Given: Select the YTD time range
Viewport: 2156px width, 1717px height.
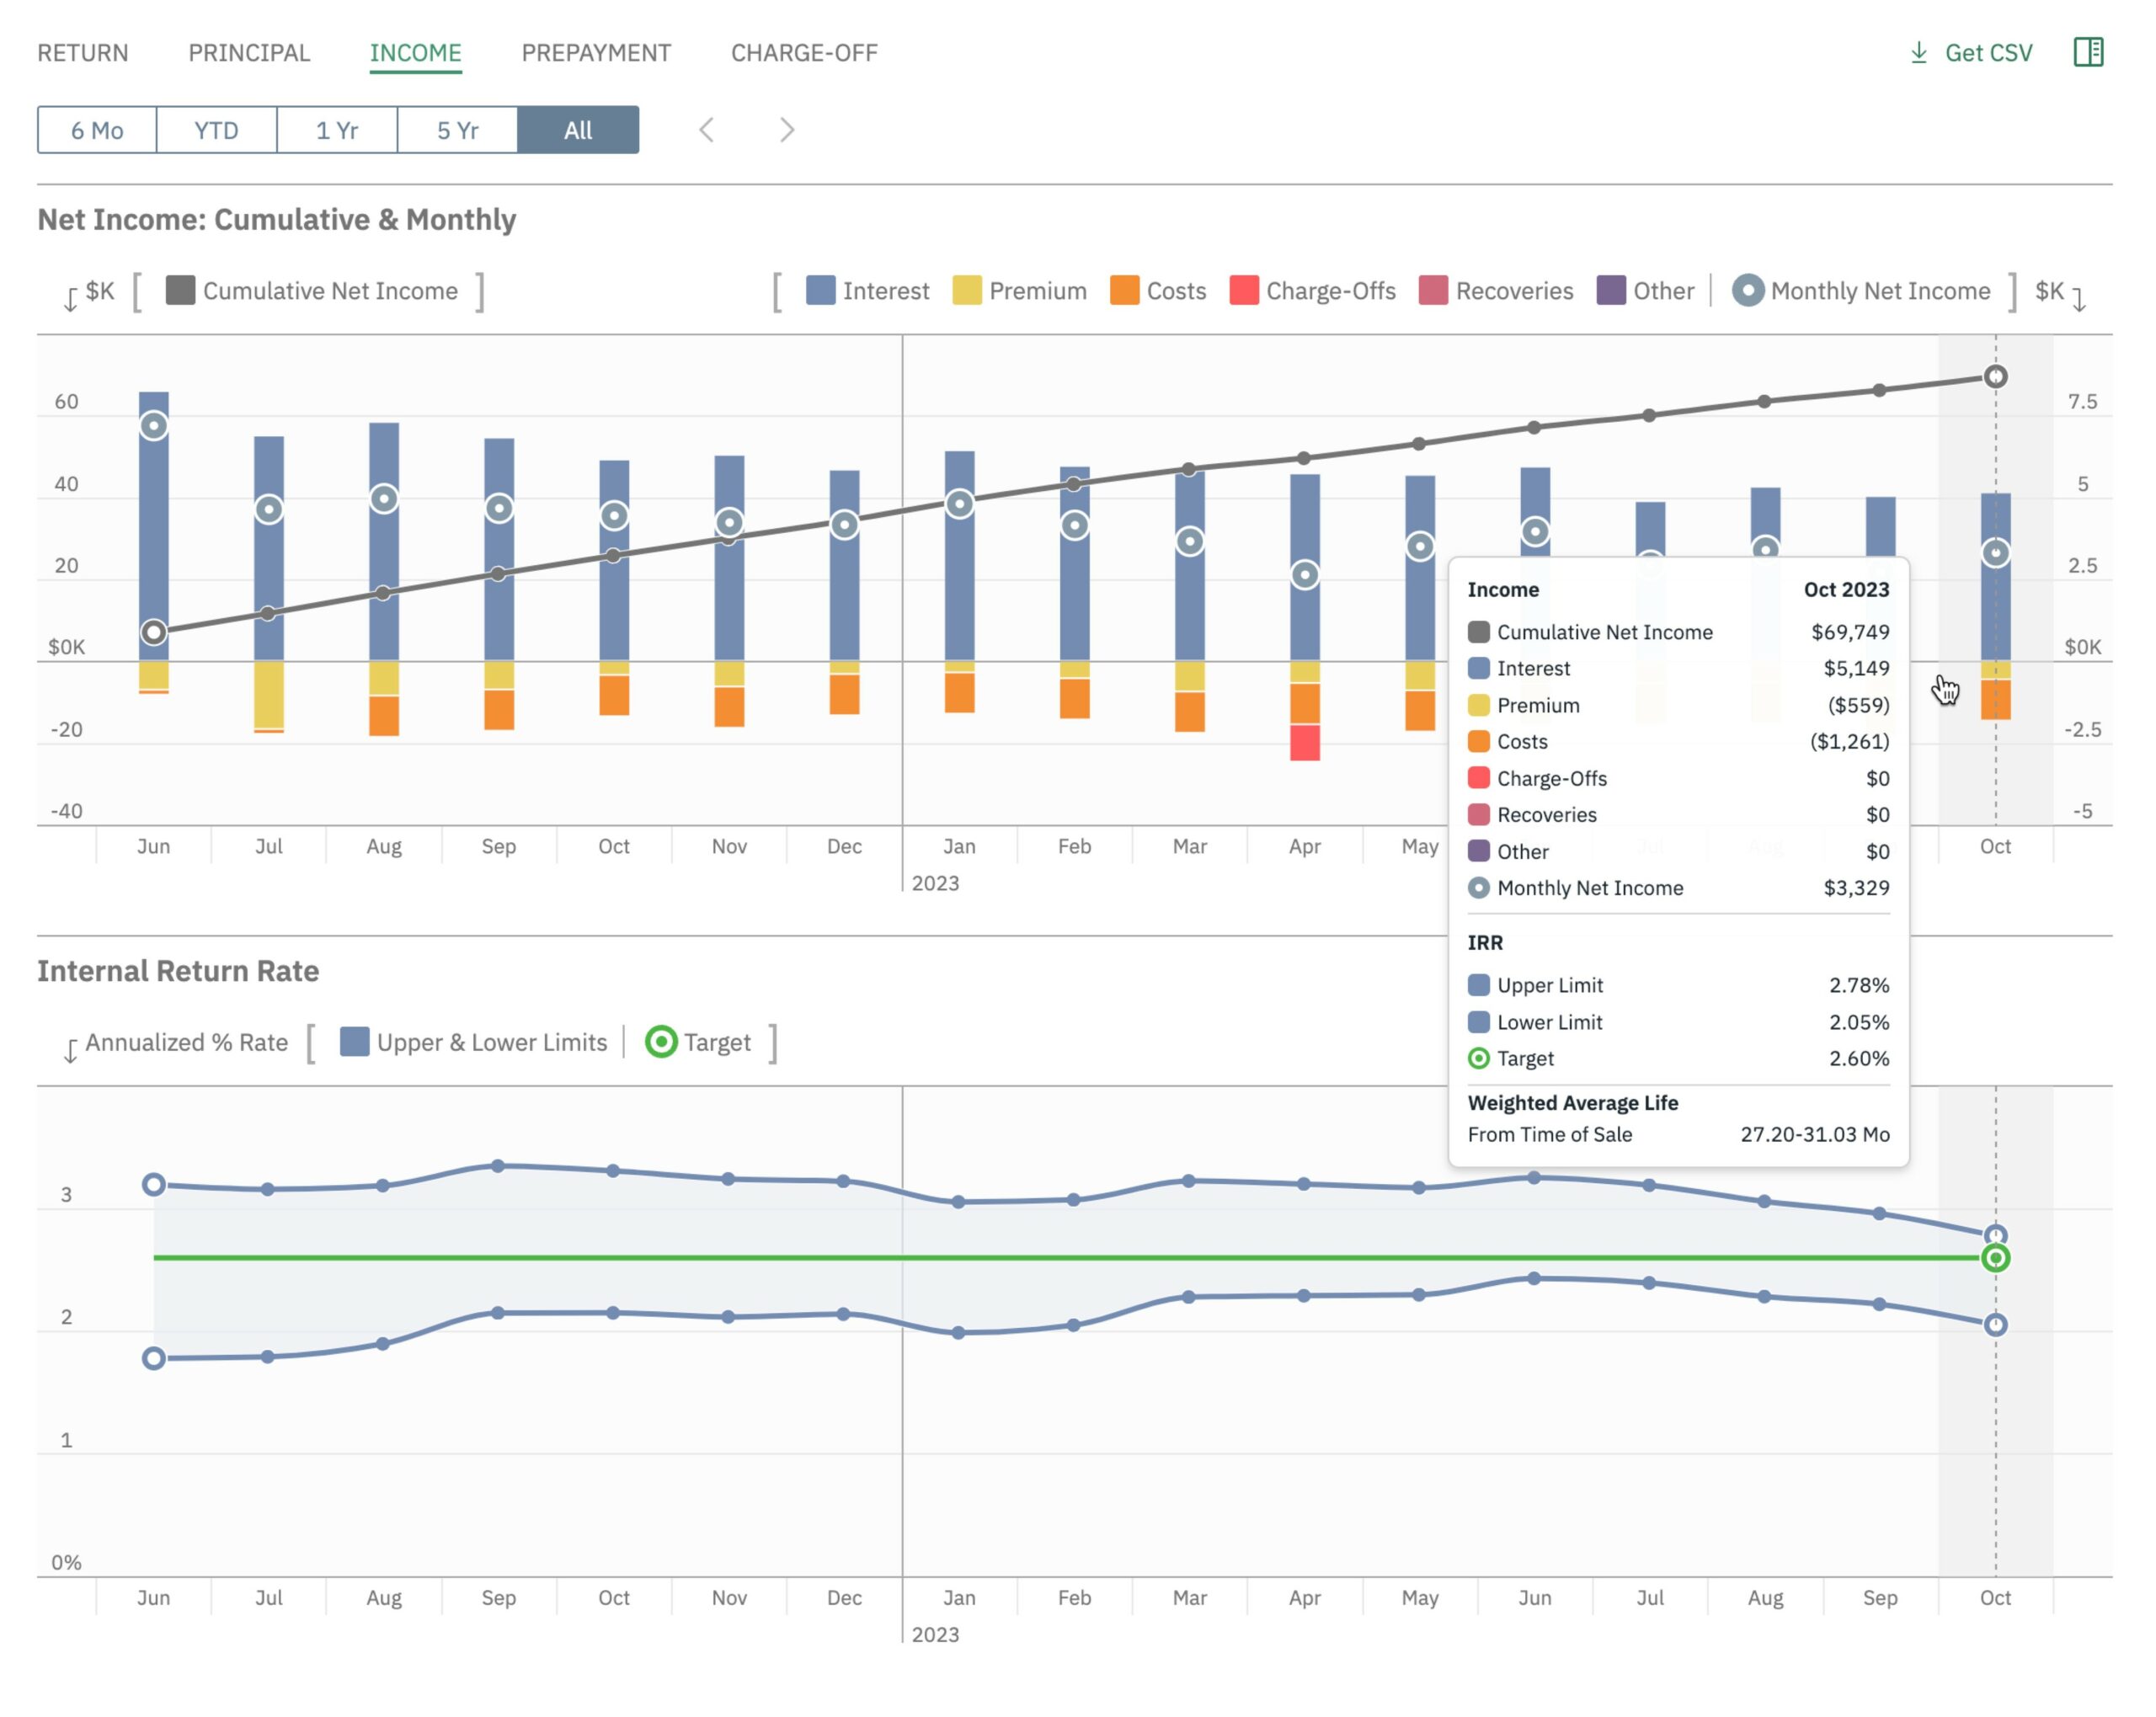Looking at the screenshot, I should click(x=216, y=130).
